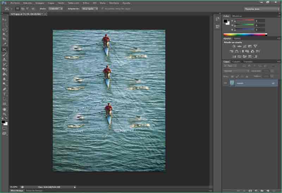Toggle Quick Mask mode

click(x=5, y=128)
